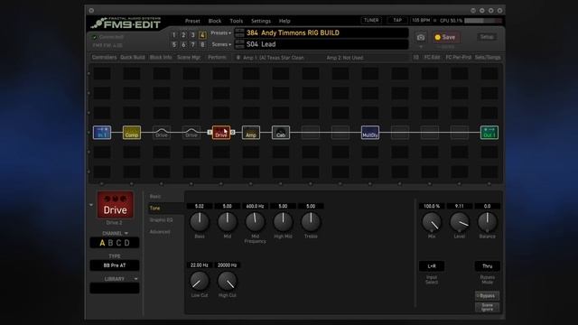Click the large red Drive pedal icon
The width and height of the screenshot is (578, 325).
point(115,205)
